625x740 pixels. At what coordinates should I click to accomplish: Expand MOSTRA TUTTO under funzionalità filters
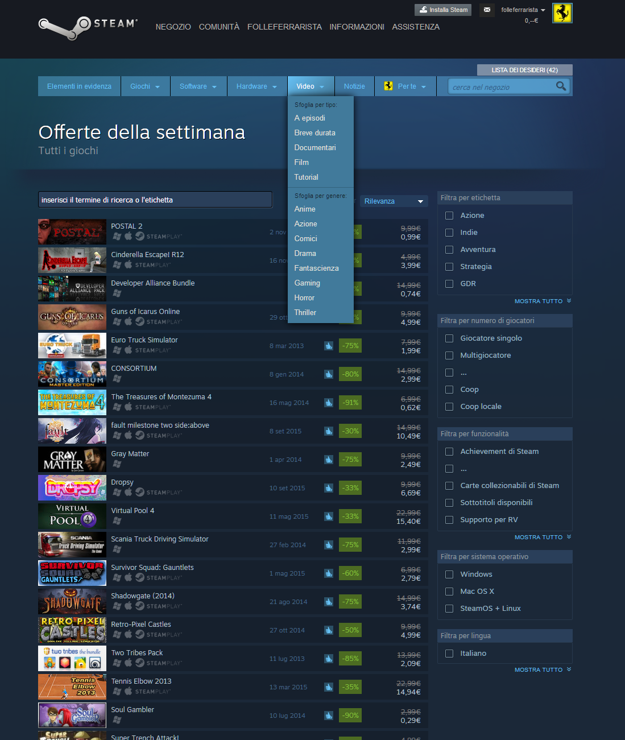543,538
